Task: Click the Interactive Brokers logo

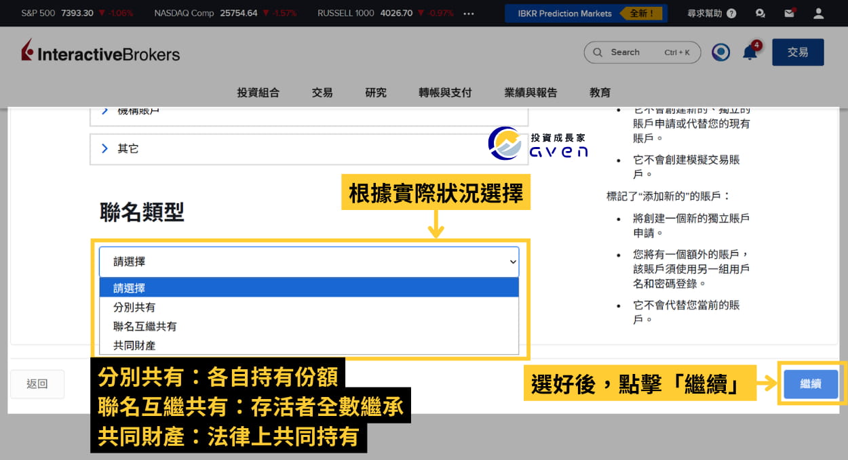Action: tap(100, 52)
